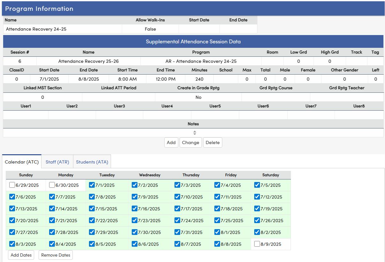
Task: Click the session start date 7/1/2025 cell
Action: [49, 79]
